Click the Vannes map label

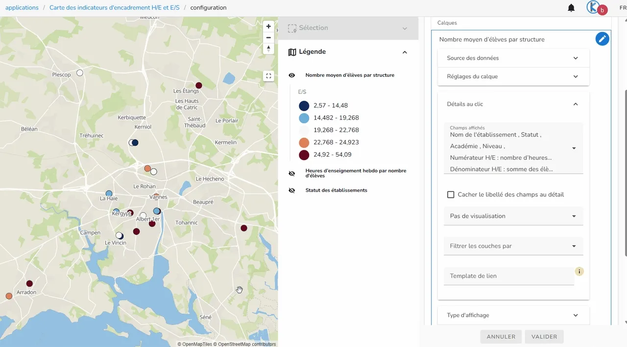(x=158, y=197)
